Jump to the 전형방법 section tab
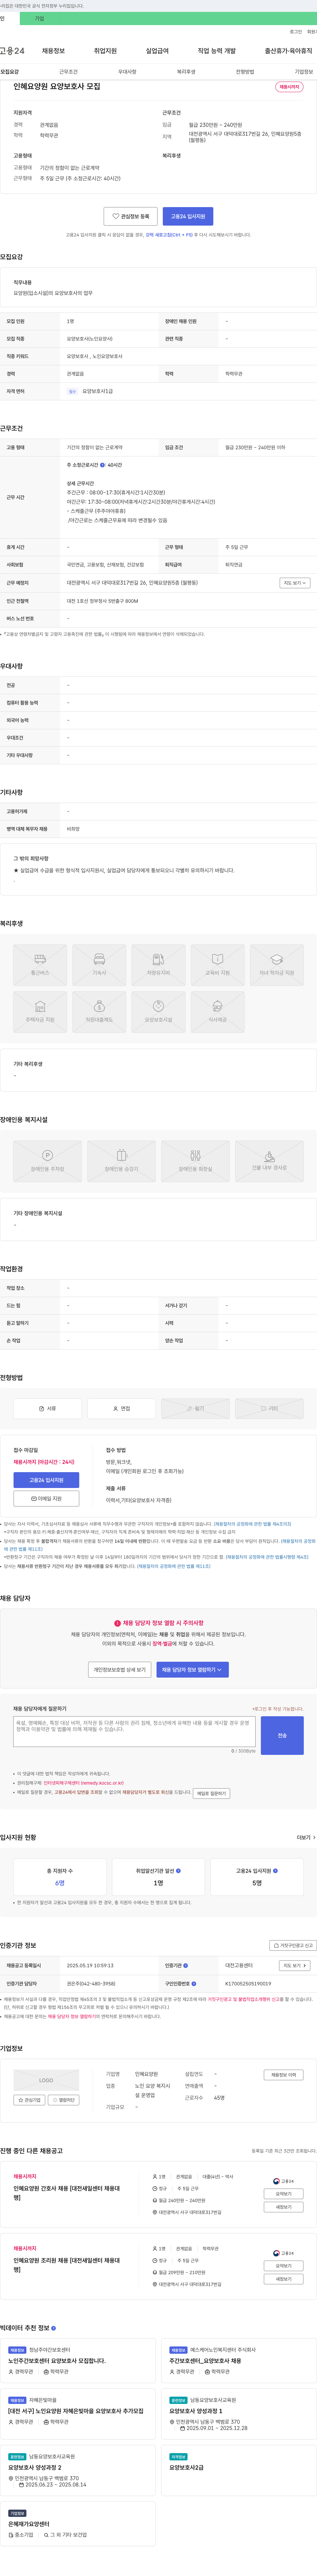This screenshot has width=317, height=2576. coord(245,72)
